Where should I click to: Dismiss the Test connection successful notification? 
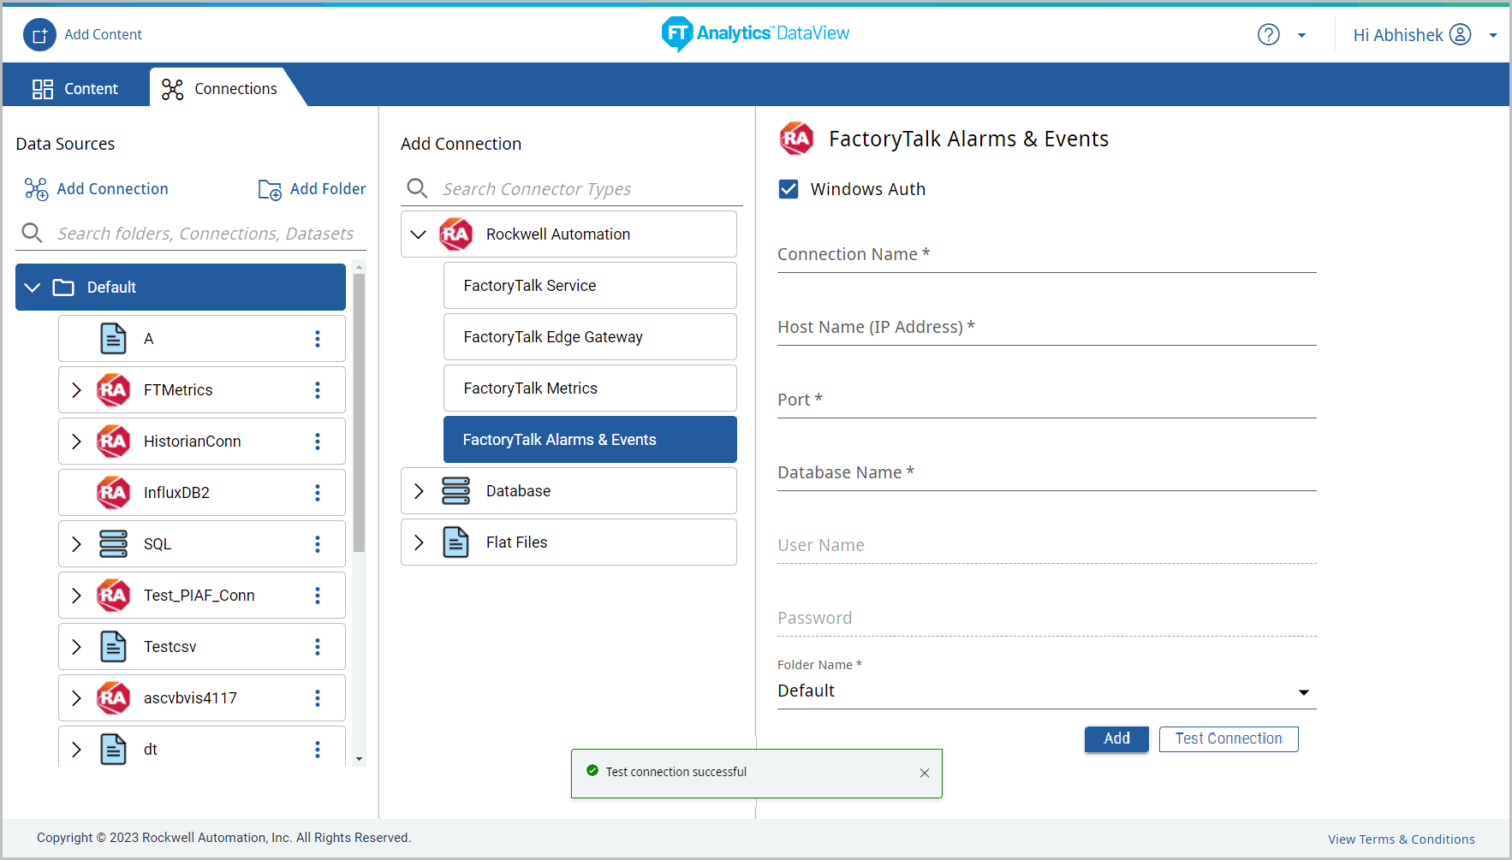point(925,773)
